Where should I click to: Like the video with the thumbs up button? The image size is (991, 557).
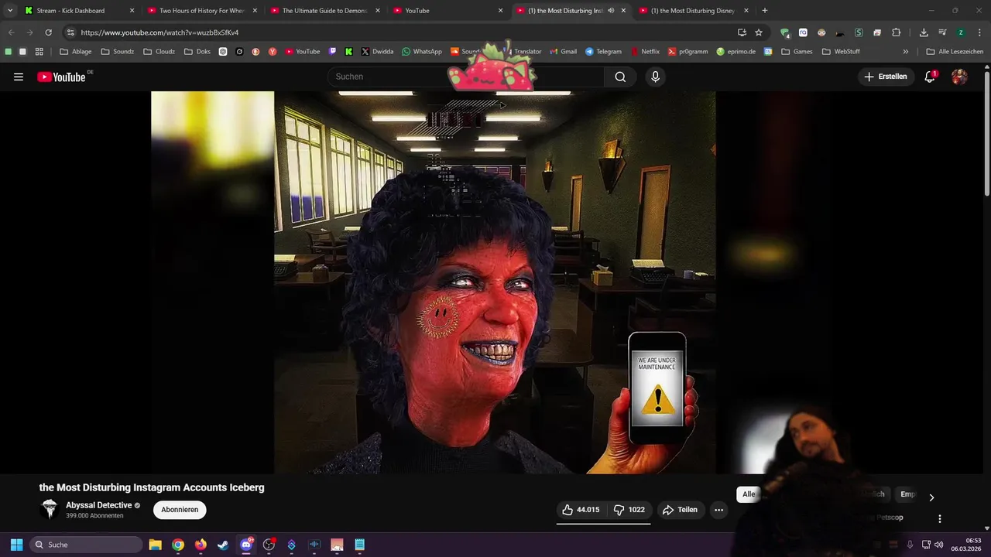point(581,510)
